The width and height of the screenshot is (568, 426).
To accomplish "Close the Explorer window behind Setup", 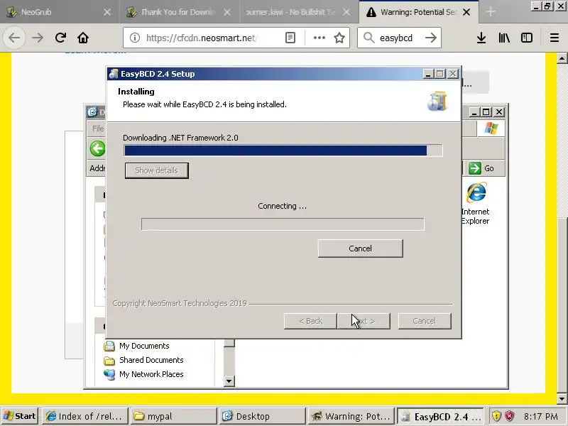I will click(x=499, y=112).
